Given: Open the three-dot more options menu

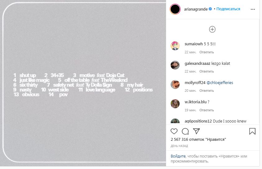Looking at the screenshot, I should point(253,9).
